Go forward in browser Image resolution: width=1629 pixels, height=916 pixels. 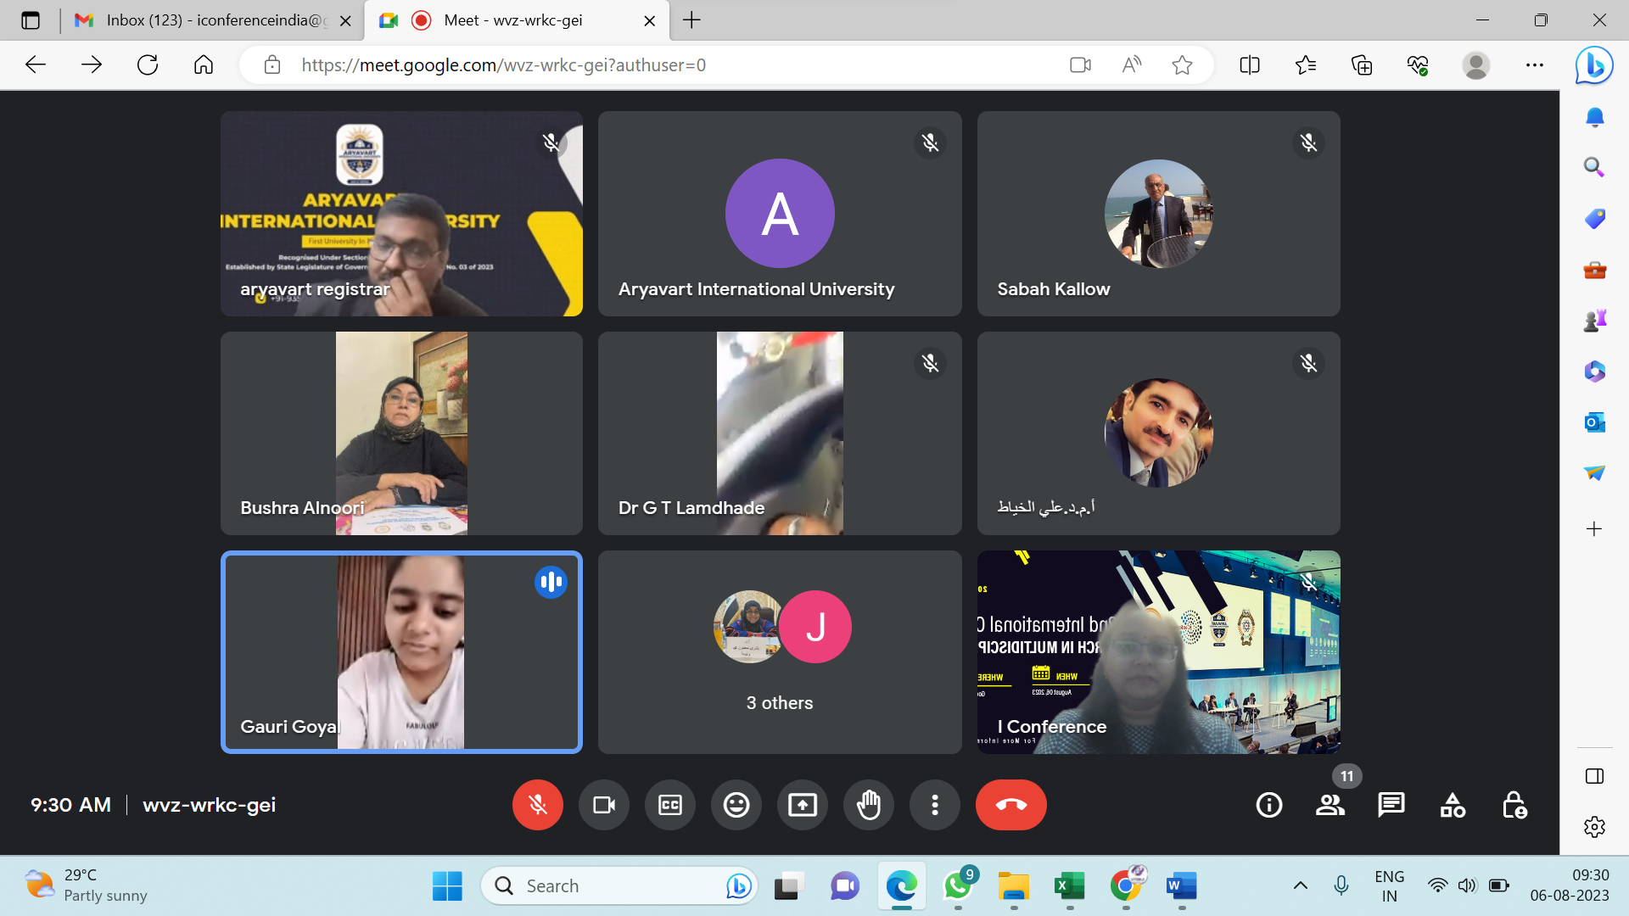click(92, 64)
